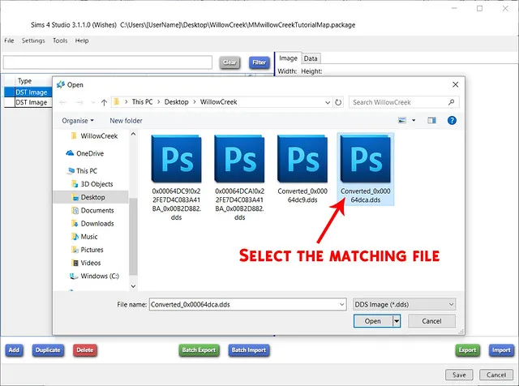Switch to the Data tab
The width and height of the screenshot is (519, 386).
(311, 58)
